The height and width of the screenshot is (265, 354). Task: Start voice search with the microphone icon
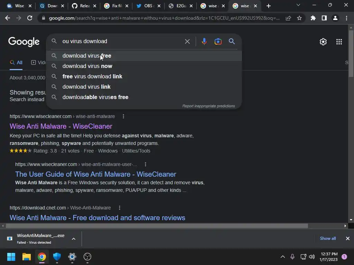click(204, 41)
